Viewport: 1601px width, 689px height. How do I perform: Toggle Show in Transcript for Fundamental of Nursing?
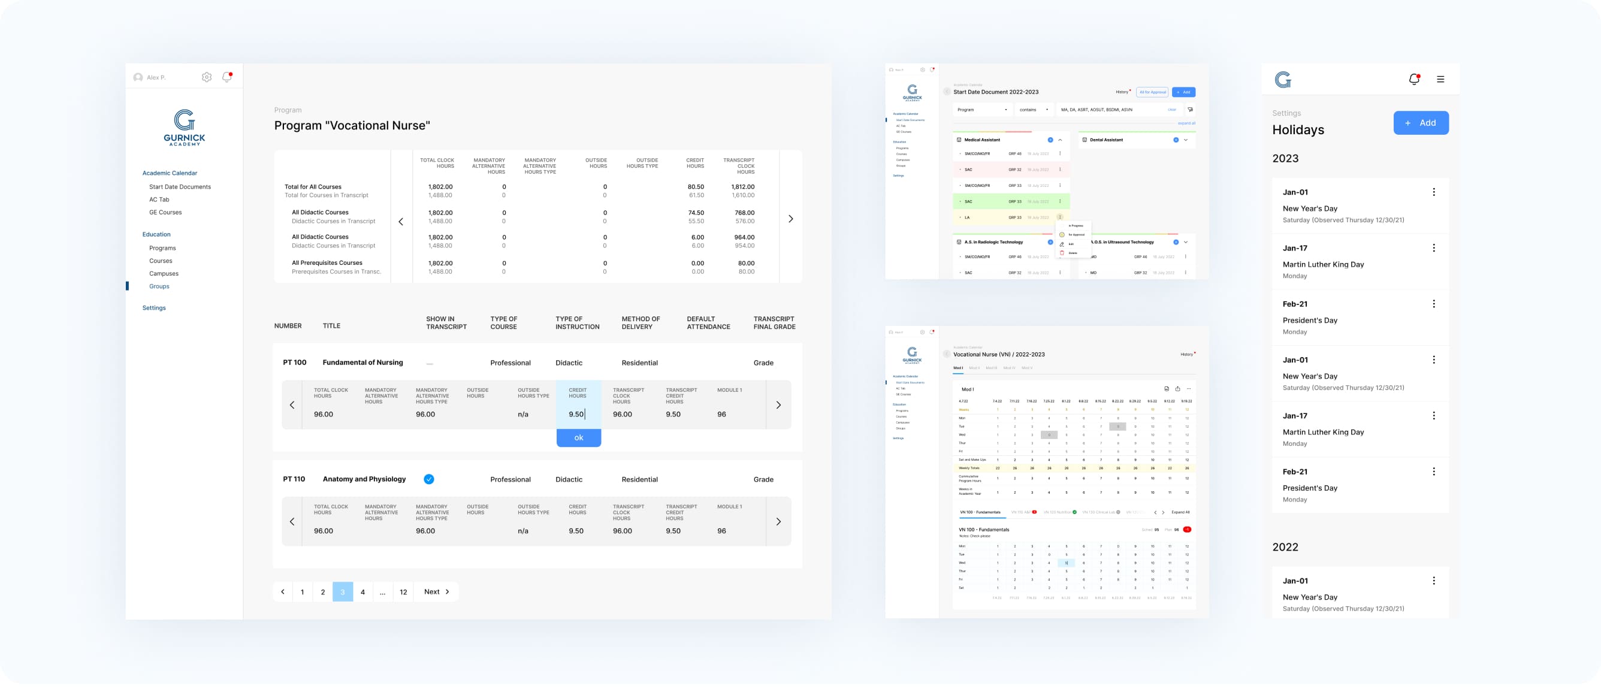point(430,363)
